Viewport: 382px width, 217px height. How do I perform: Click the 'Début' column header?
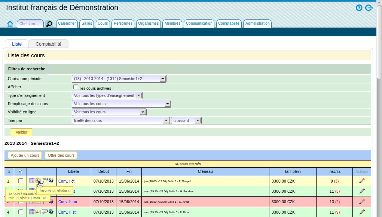(104, 171)
